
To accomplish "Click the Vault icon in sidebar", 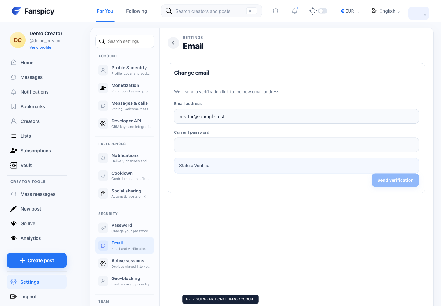I will (x=13, y=165).
